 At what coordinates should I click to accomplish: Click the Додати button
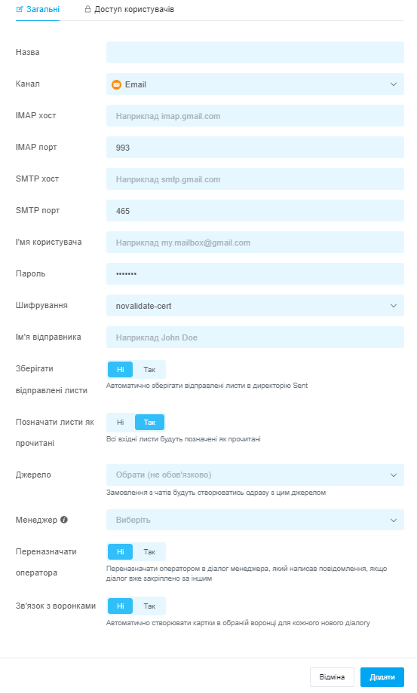[x=382, y=677]
